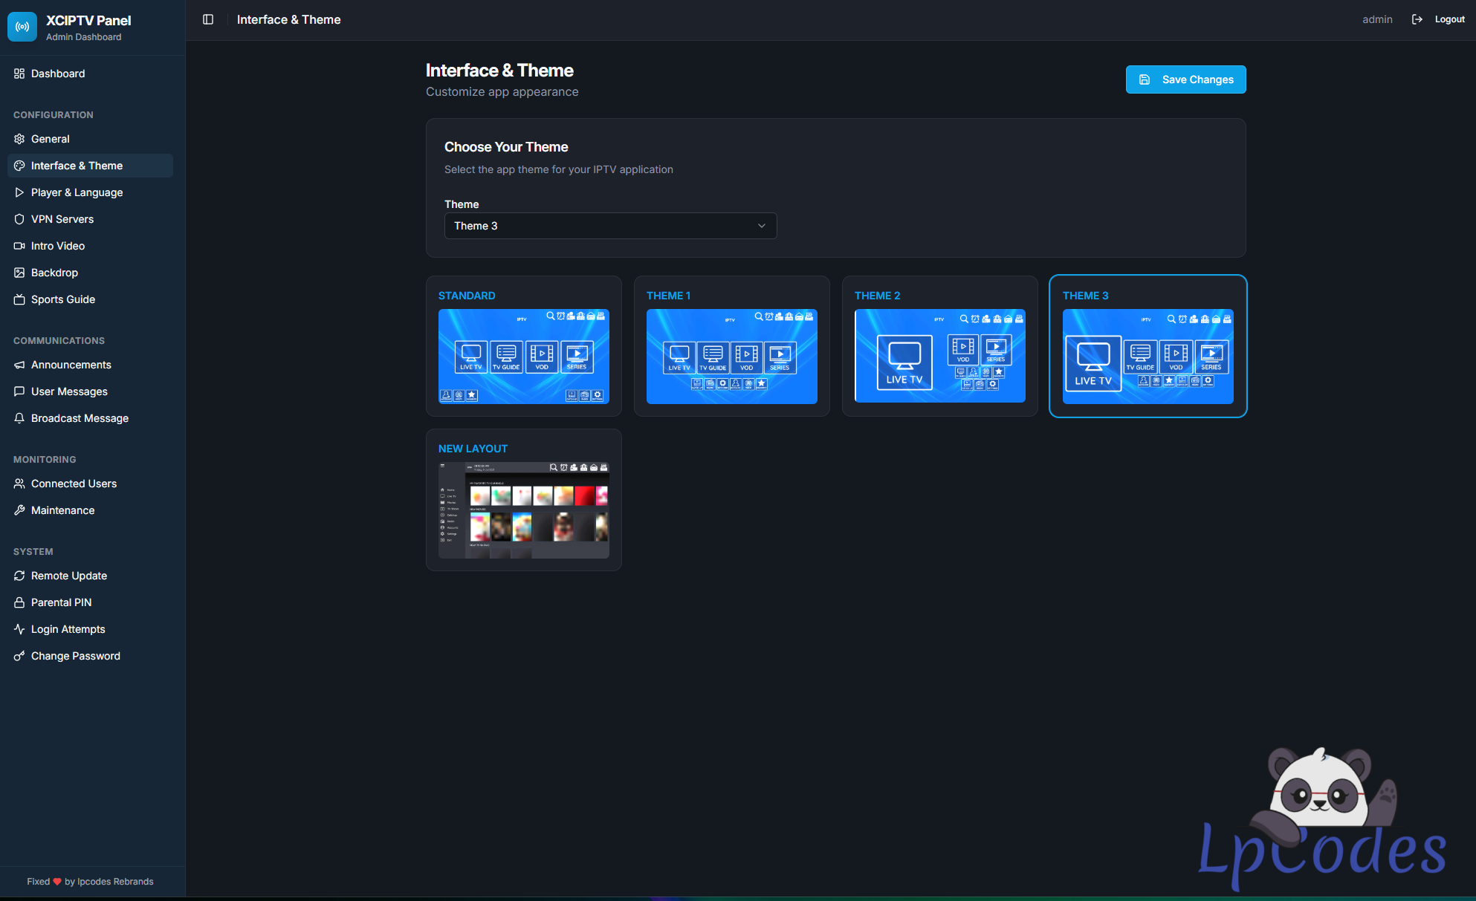1476x901 pixels.
Task: Open Player & Language menu item
Action: click(77, 192)
